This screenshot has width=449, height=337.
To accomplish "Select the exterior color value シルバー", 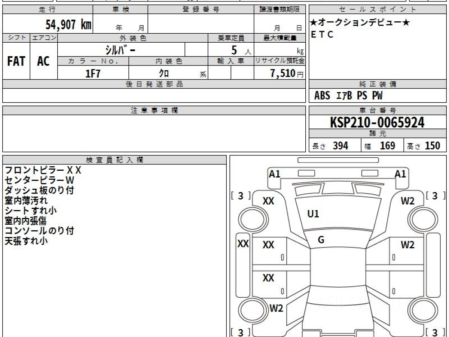I will point(120,49).
